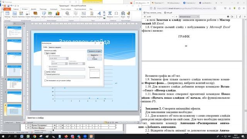Open a new browser tab

pyautogui.click(x=216, y=3)
